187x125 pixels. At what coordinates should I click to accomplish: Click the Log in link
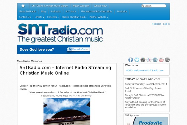tap(166, 24)
